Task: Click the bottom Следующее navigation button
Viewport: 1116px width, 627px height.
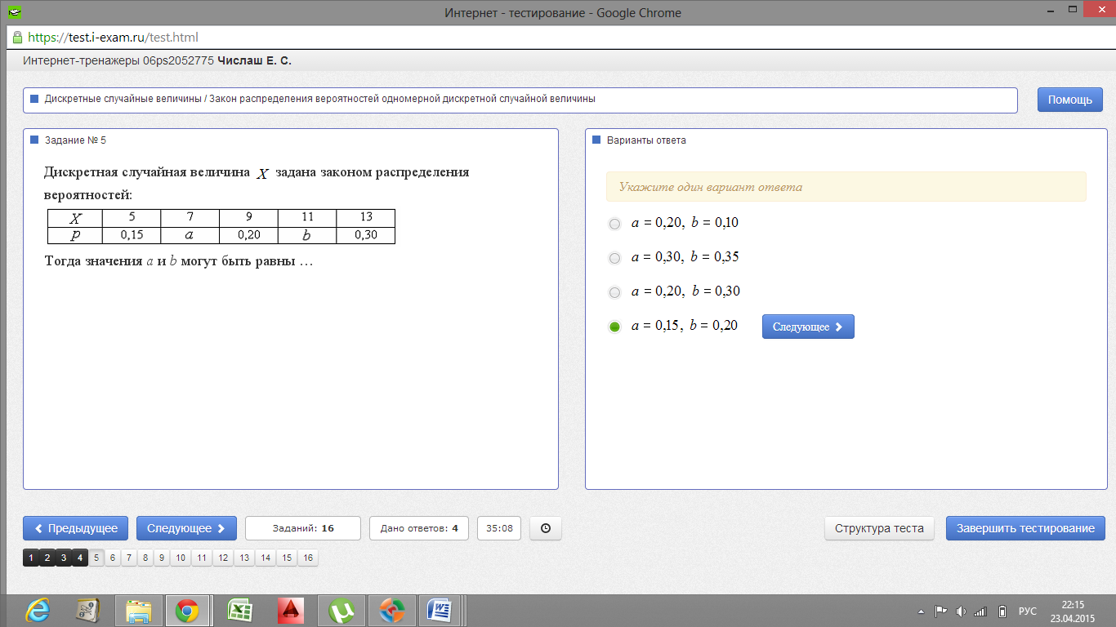Action: point(186,528)
